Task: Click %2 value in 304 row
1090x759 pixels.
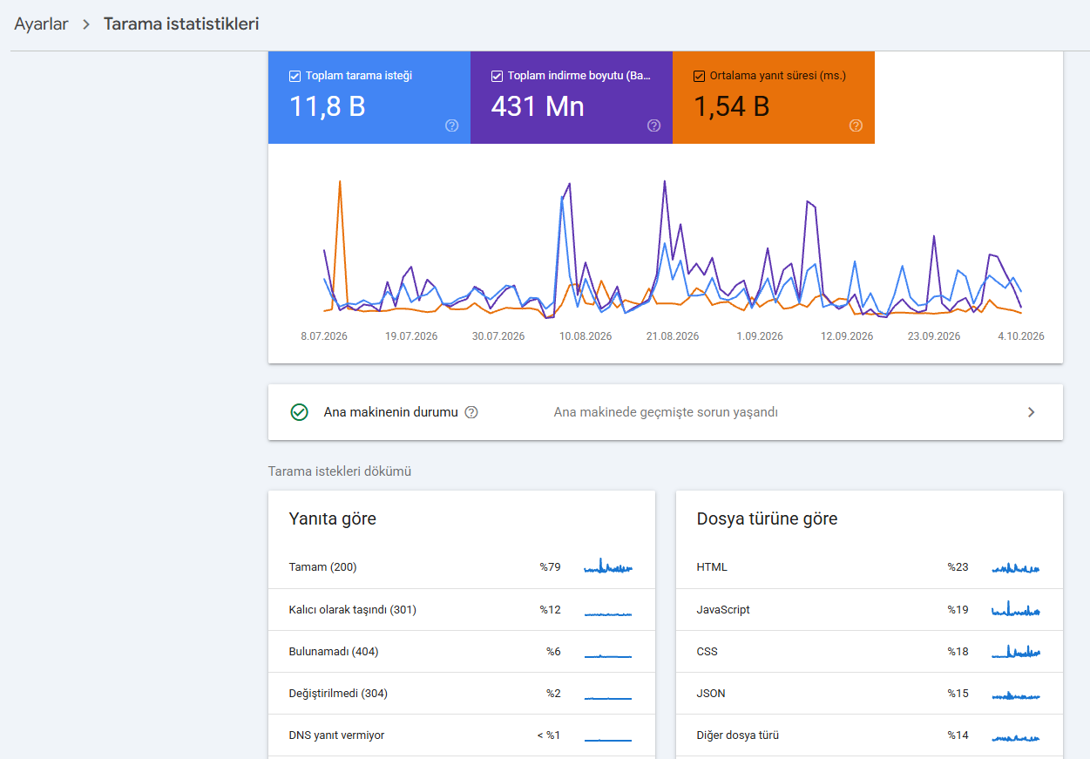Action: (553, 694)
